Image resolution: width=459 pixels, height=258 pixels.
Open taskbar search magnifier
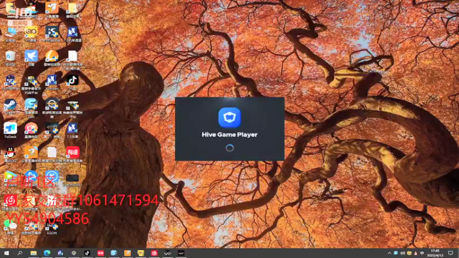click(20, 253)
